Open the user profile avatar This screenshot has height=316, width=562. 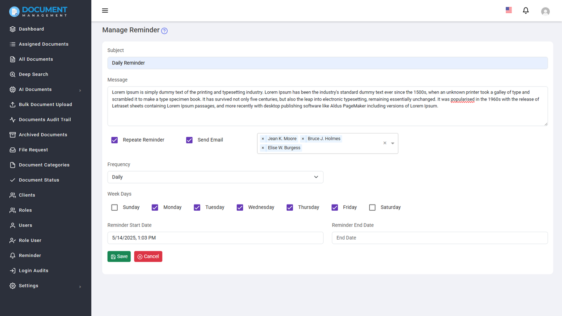[545, 11]
